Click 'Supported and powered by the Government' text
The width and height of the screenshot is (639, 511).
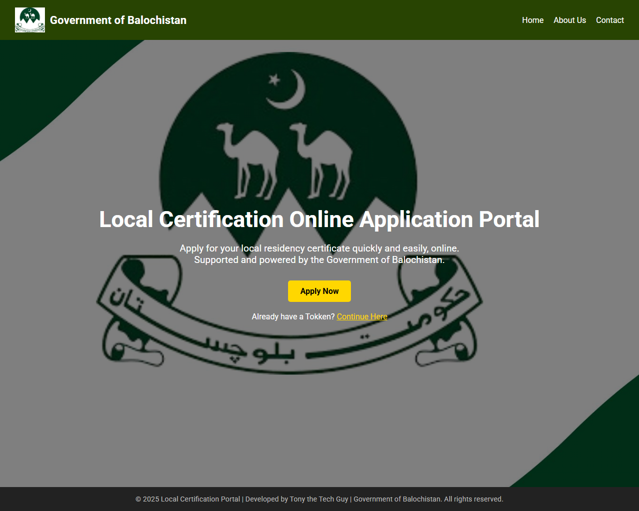click(x=319, y=260)
